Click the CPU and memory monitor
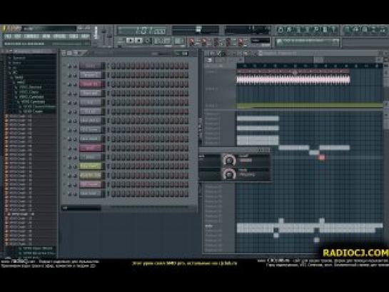The image size is (389, 292). point(248,30)
